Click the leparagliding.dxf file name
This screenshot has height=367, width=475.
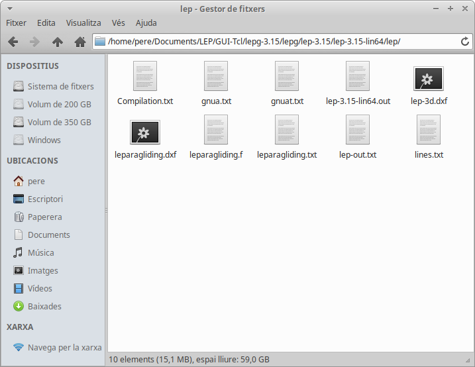point(145,155)
